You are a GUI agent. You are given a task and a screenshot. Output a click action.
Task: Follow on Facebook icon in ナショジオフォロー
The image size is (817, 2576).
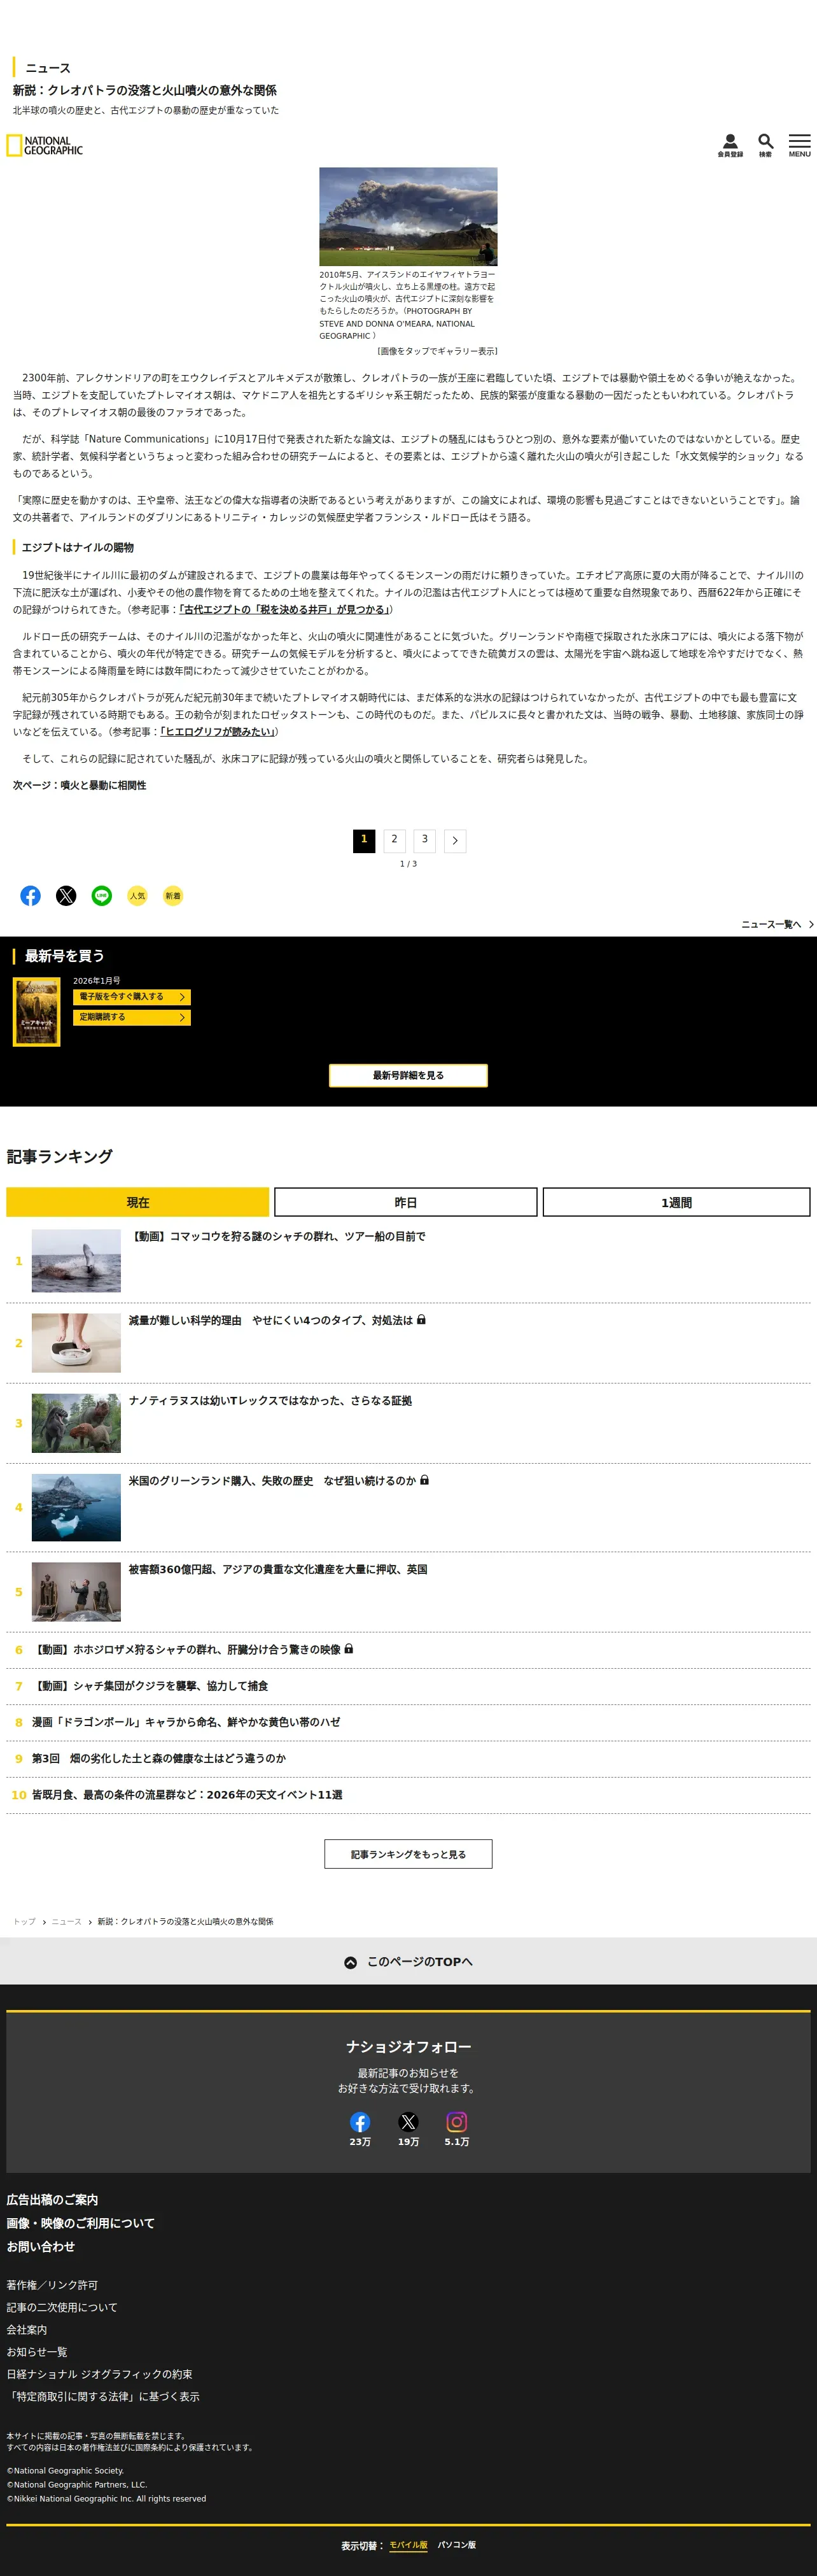pyautogui.click(x=360, y=2121)
